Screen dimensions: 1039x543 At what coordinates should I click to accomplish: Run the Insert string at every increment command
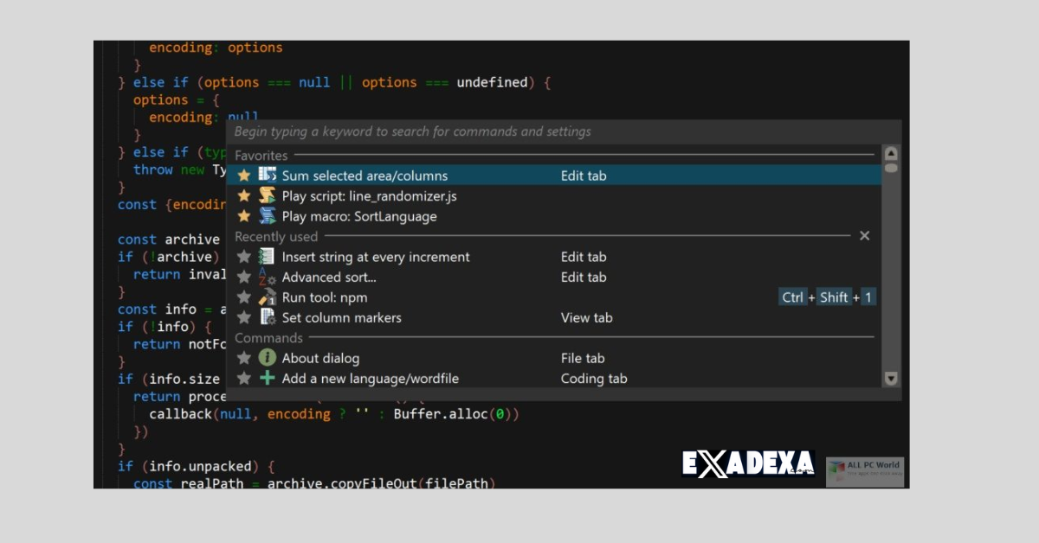(376, 257)
